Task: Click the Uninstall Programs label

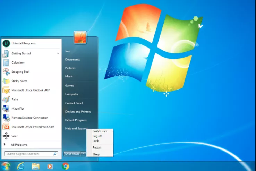Action: coord(24,43)
